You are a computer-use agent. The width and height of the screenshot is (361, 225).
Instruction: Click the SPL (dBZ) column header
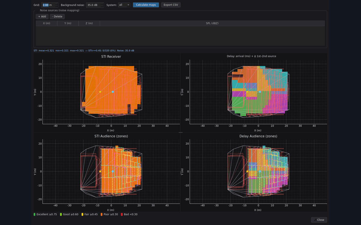(212, 23)
